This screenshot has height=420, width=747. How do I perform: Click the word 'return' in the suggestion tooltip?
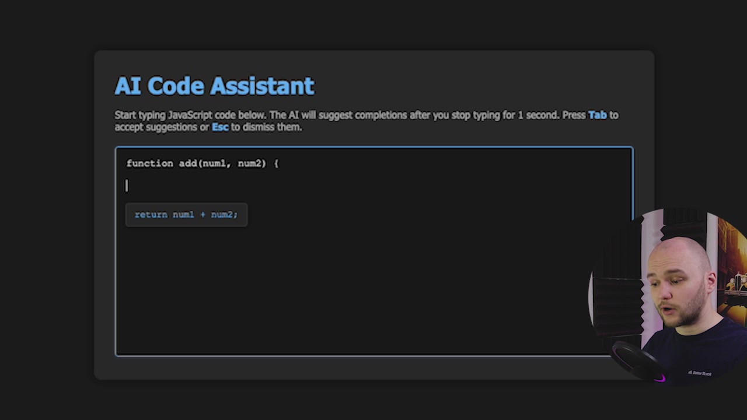point(151,214)
